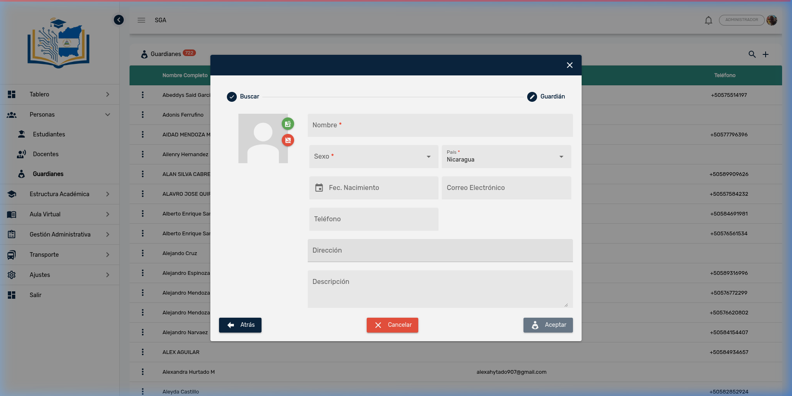Expand the Transporte sidebar section

59,255
